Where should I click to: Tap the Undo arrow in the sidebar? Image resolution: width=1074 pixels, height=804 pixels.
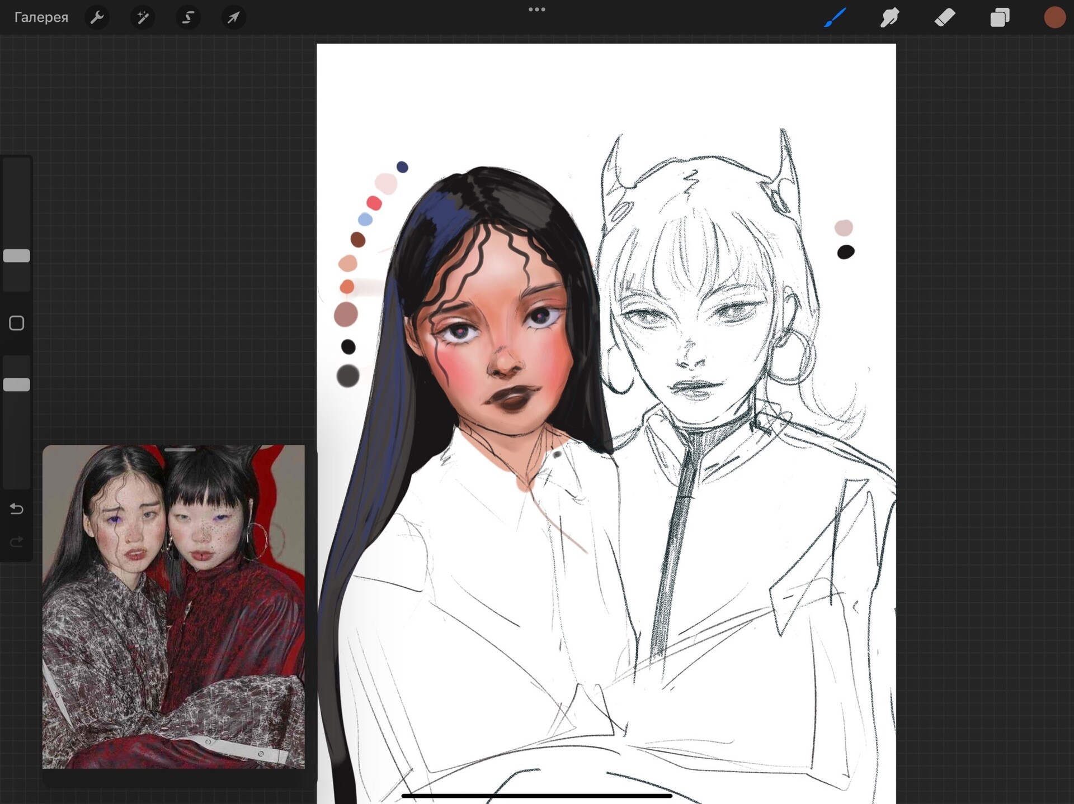(16, 509)
